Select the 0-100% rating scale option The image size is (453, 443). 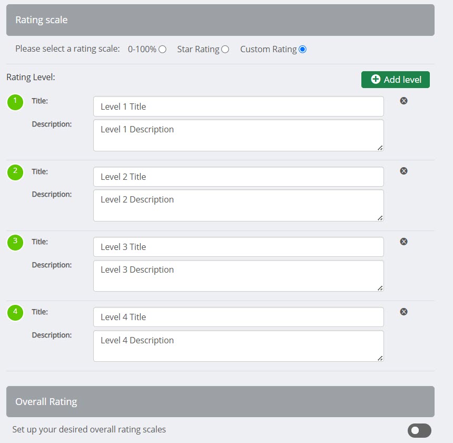162,50
